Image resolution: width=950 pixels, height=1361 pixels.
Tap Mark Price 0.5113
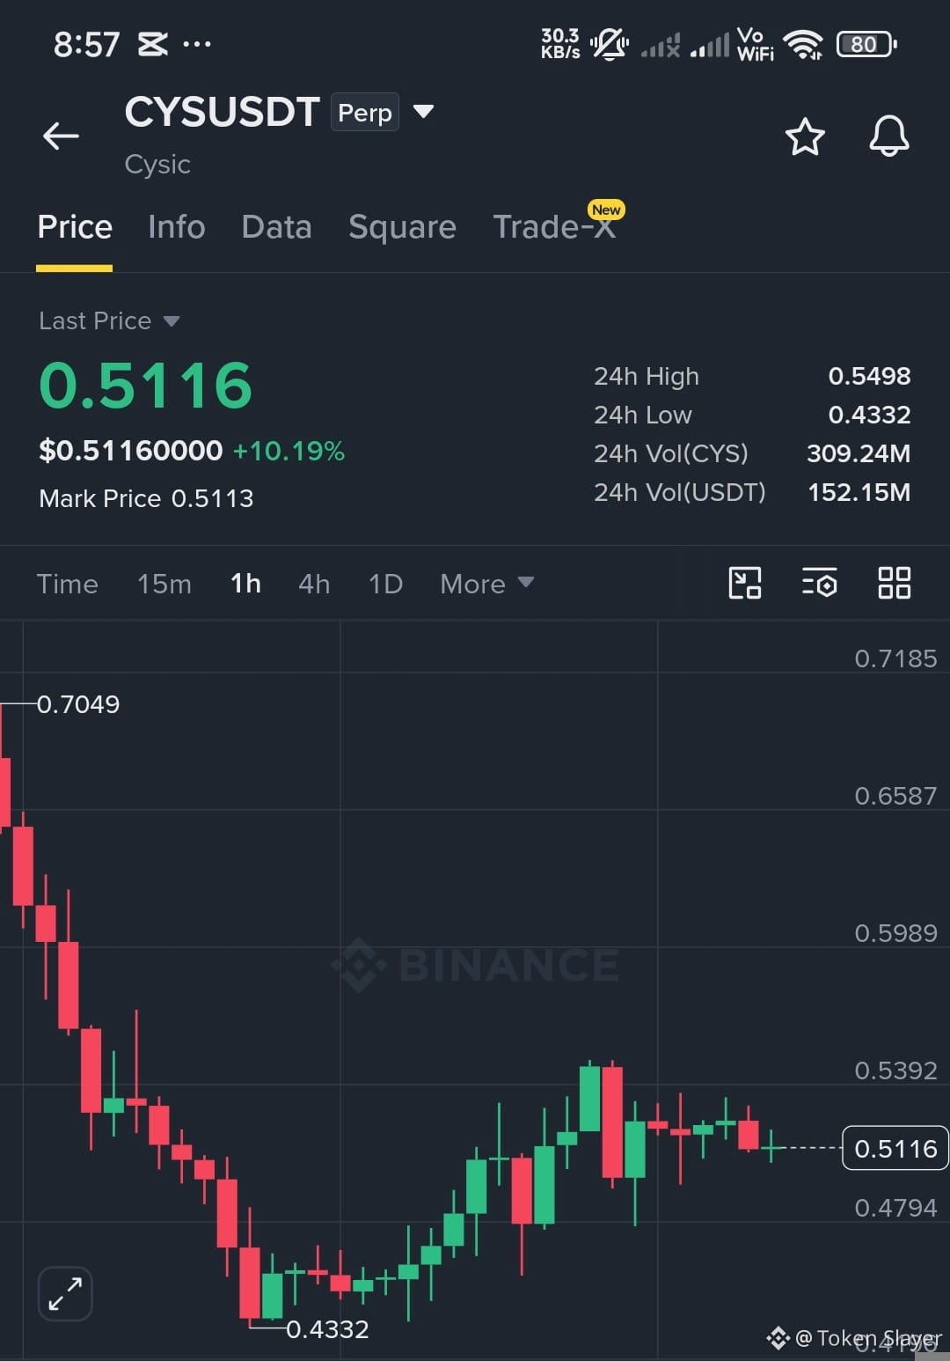click(x=146, y=498)
